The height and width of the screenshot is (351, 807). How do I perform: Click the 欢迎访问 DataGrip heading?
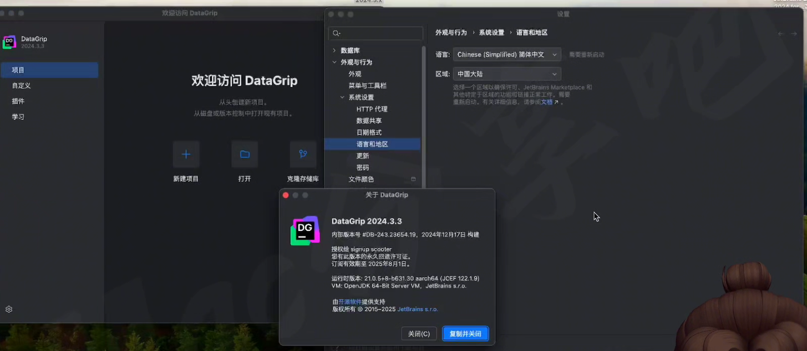click(x=245, y=81)
